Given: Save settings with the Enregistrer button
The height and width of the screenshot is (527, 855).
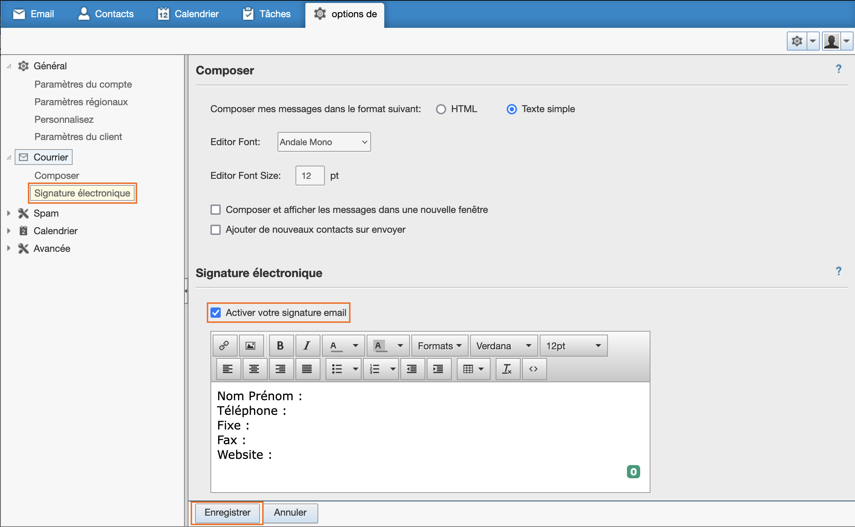Looking at the screenshot, I should [227, 513].
